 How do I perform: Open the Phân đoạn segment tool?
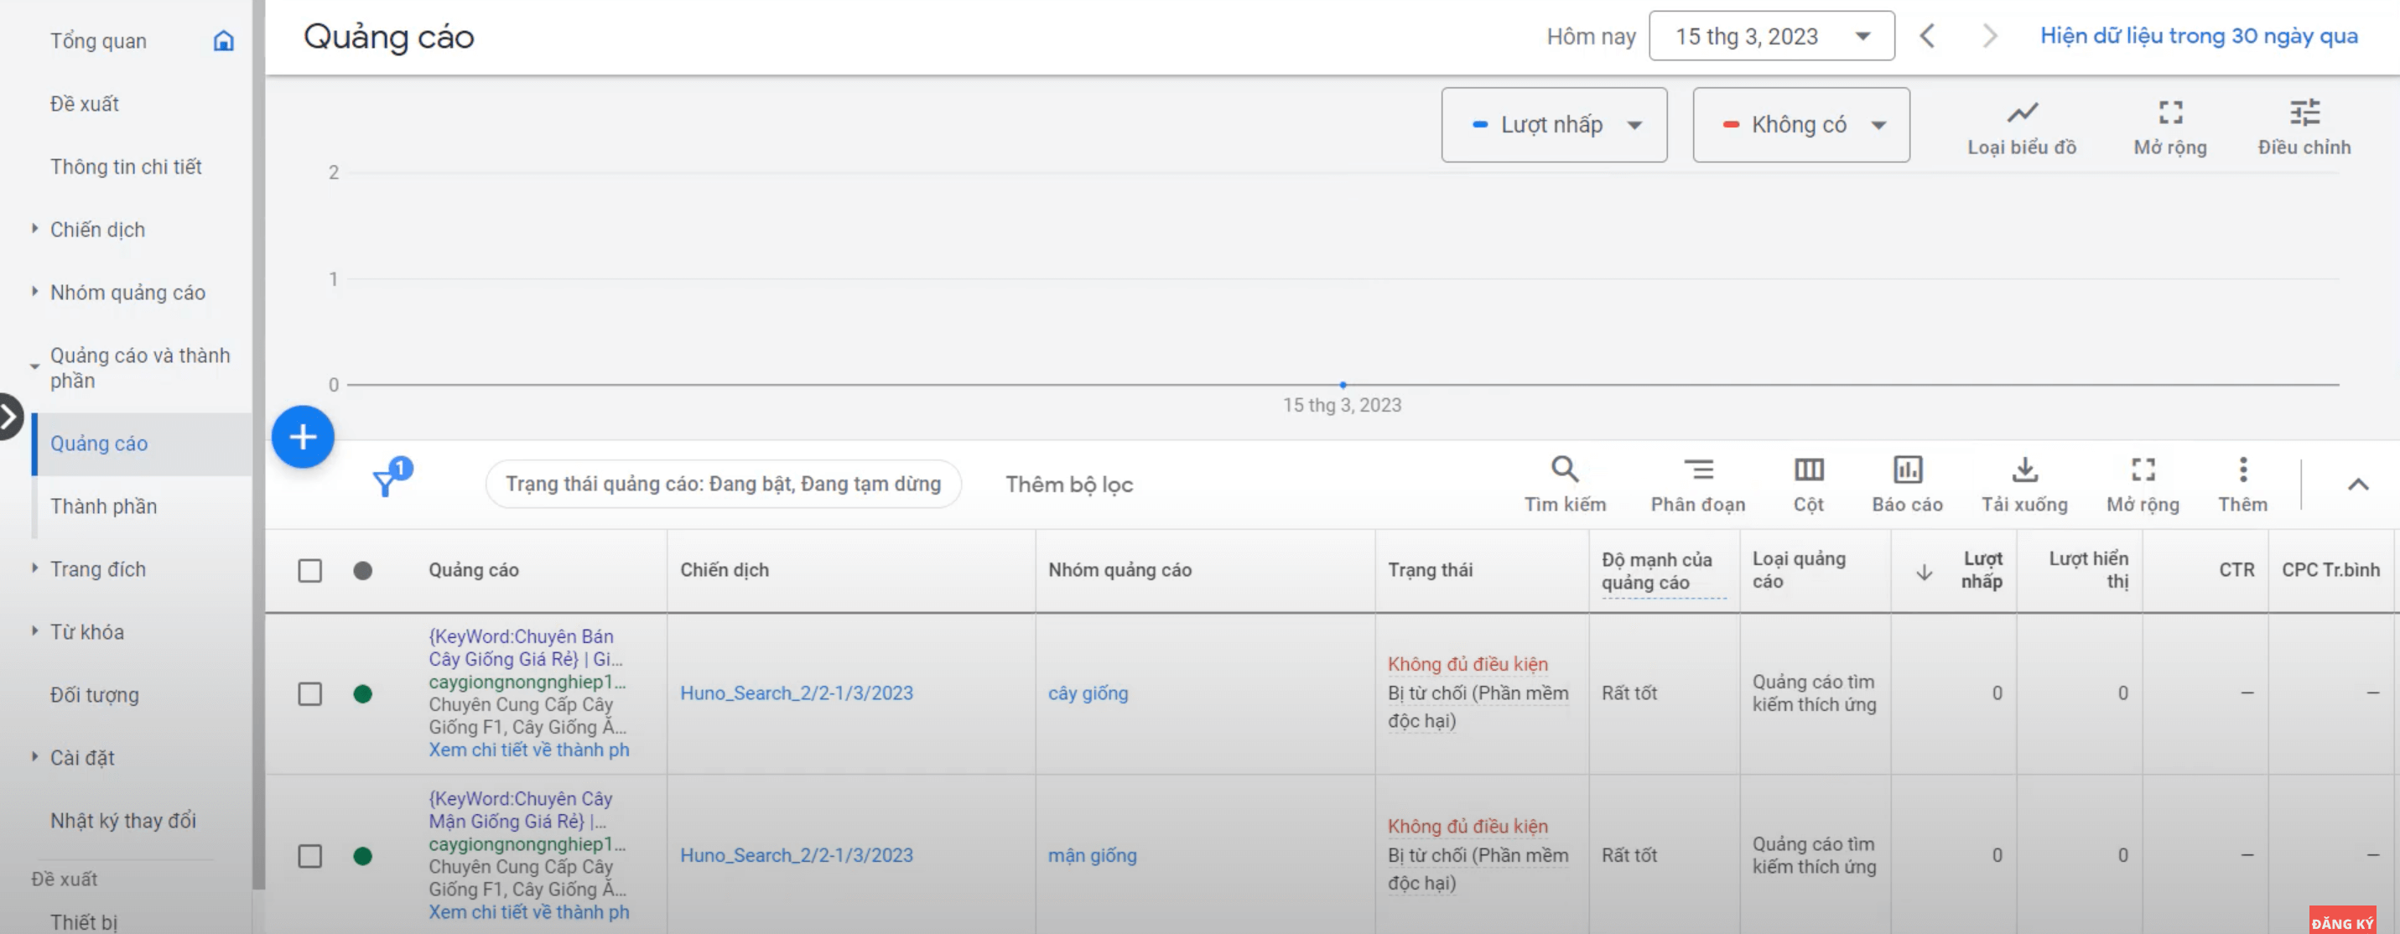pyautogui.click(x=1697, y=485)
